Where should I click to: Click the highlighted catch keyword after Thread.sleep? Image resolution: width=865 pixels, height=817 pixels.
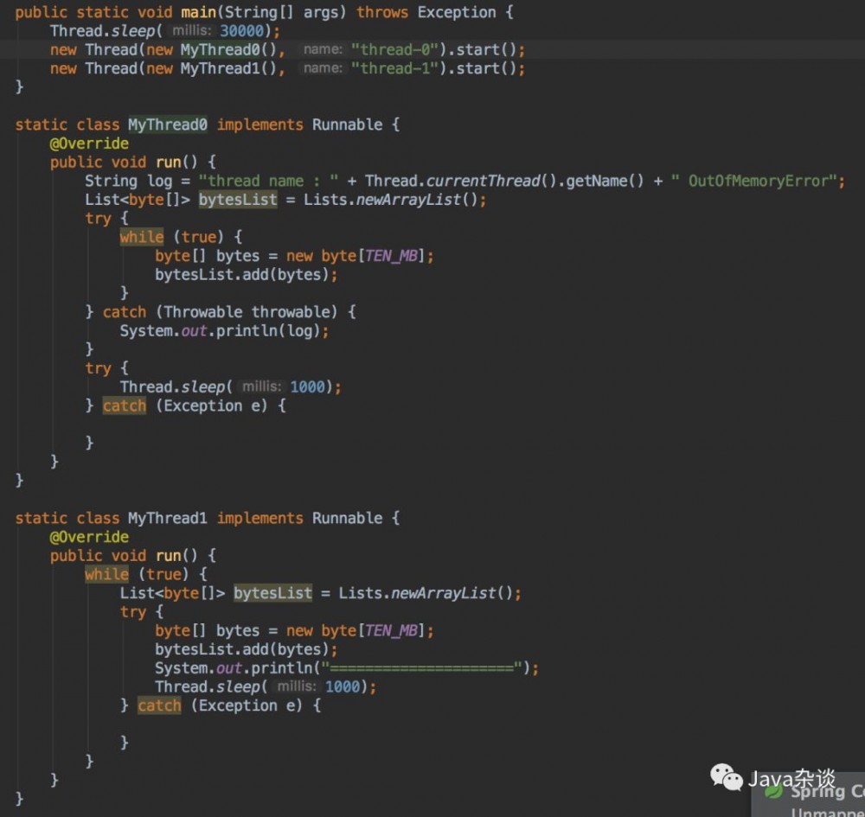[x=124, y=405]
